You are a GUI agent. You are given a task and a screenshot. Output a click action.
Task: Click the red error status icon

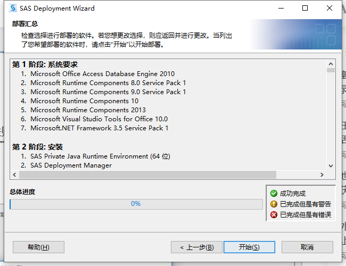(274, 214)
